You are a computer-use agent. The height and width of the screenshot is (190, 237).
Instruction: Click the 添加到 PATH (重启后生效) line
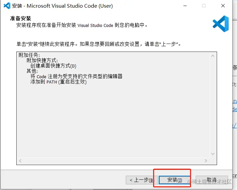59,82
